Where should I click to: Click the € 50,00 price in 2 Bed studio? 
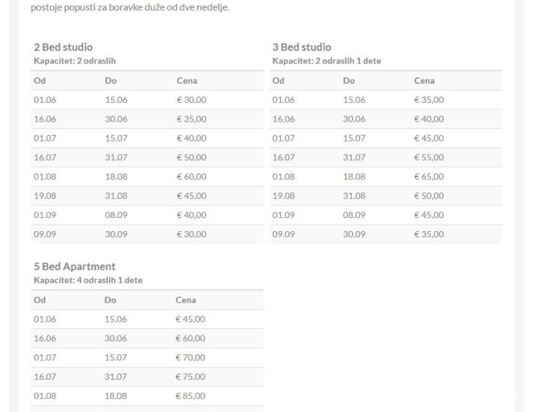(191, 158)
